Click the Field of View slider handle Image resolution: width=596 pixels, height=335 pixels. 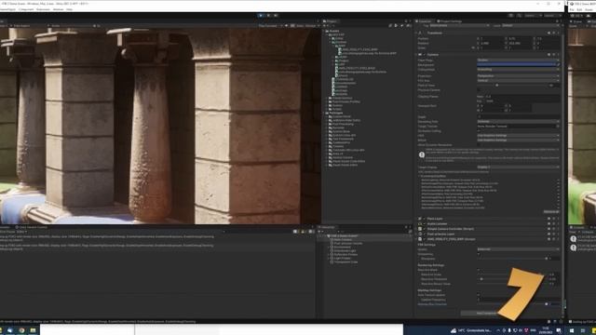pyautogui.click(x=496, y=85)
